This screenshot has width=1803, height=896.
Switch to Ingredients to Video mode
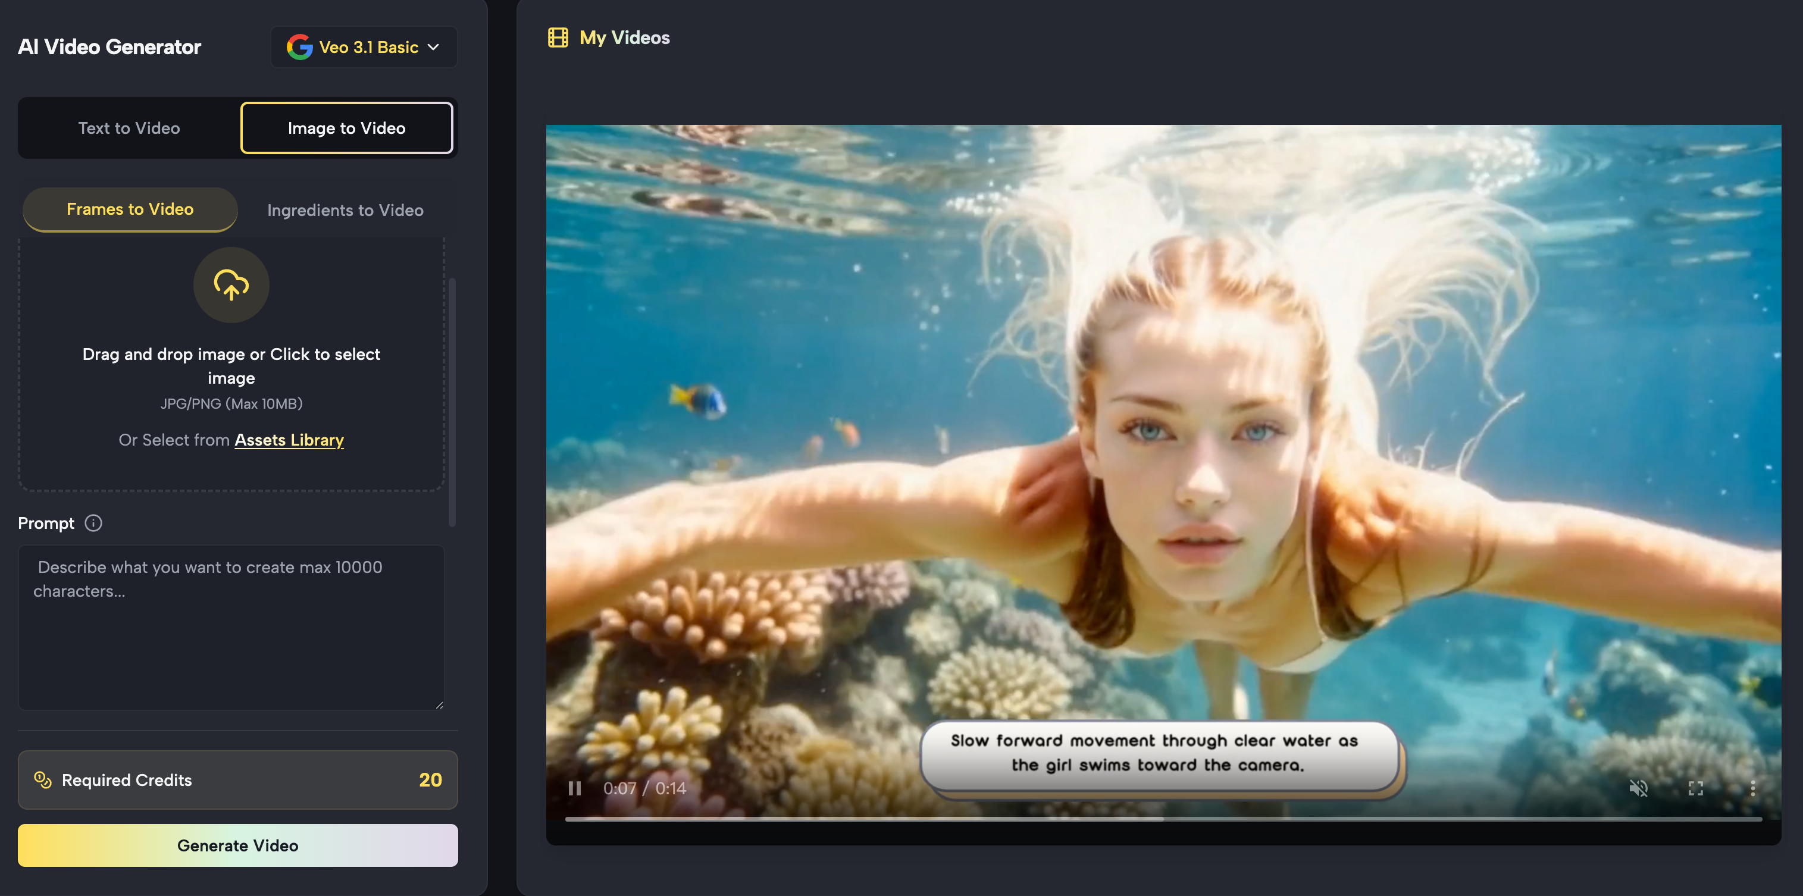click(345, 210)
